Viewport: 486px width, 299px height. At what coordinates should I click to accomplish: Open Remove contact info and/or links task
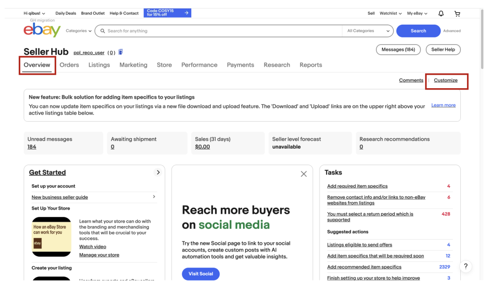point(376,200)
